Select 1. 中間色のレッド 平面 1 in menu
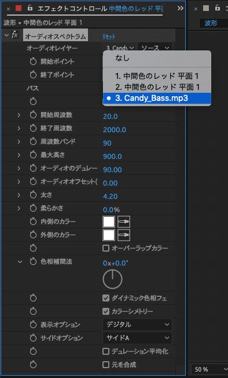Viewport: 228px width, 378px height. [x=157, y=76]
